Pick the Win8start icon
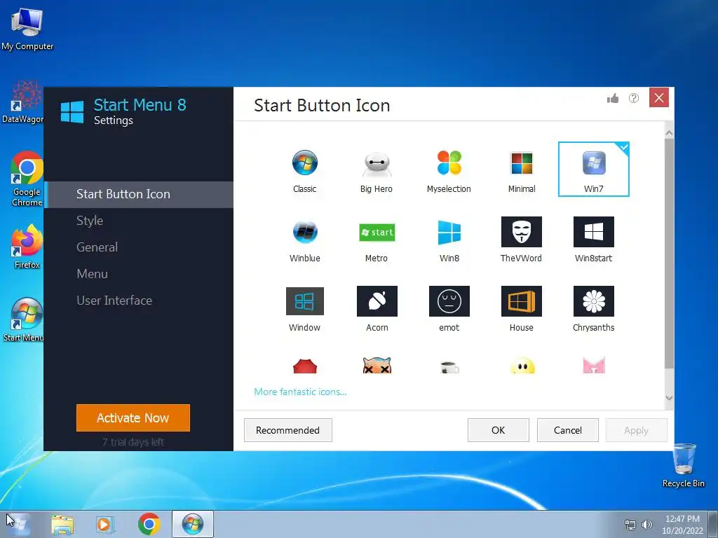 (593, 240)
